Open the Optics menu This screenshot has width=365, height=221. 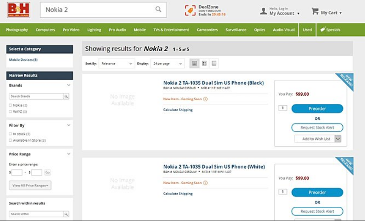[260, 30]
